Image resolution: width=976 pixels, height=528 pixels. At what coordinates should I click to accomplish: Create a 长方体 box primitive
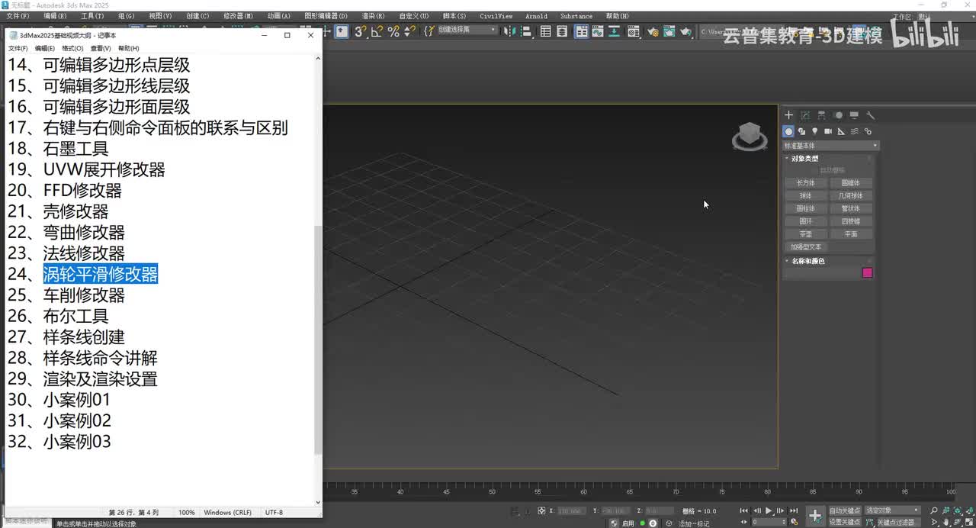(806, 183)
